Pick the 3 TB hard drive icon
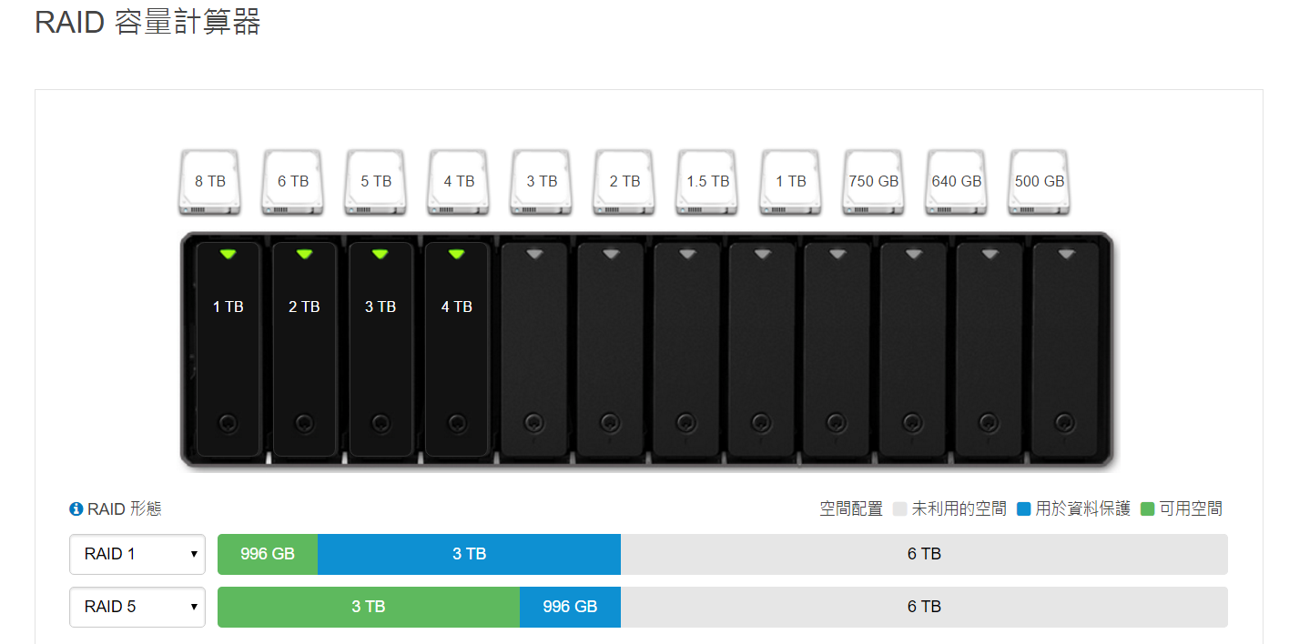The height and width of the screenshot is (644, 1289). (543, 182)
